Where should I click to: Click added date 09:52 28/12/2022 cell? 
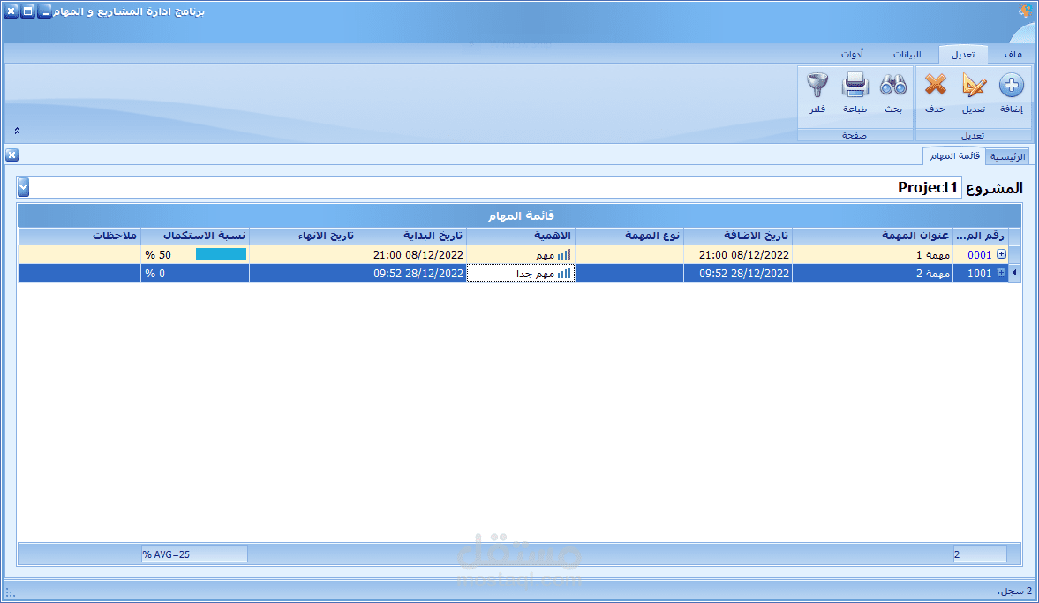pyautogui.click(x=737, y=273)
